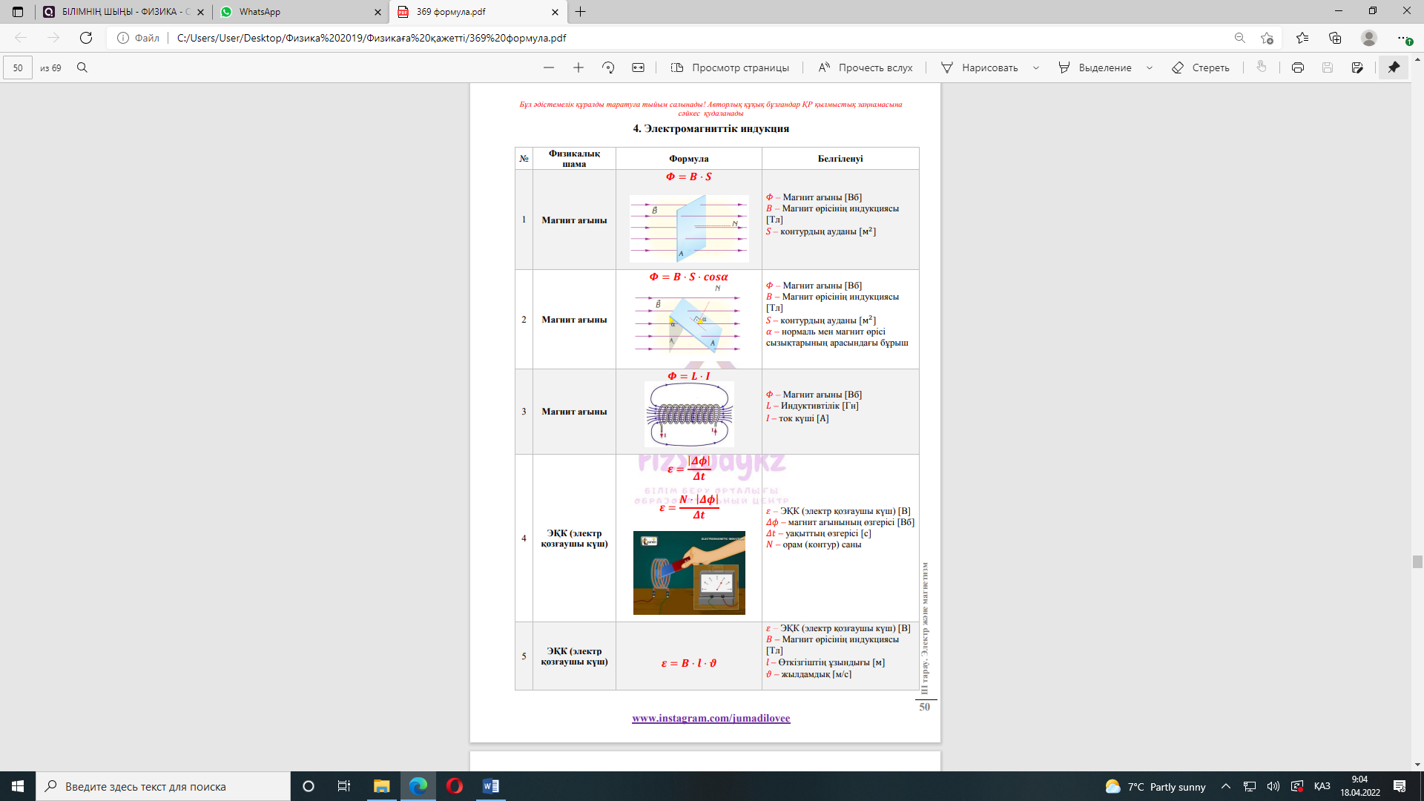The height and width of the screenshot is (801, 1424).
Task: Zoom out with the minus icon
Action: 549,67
